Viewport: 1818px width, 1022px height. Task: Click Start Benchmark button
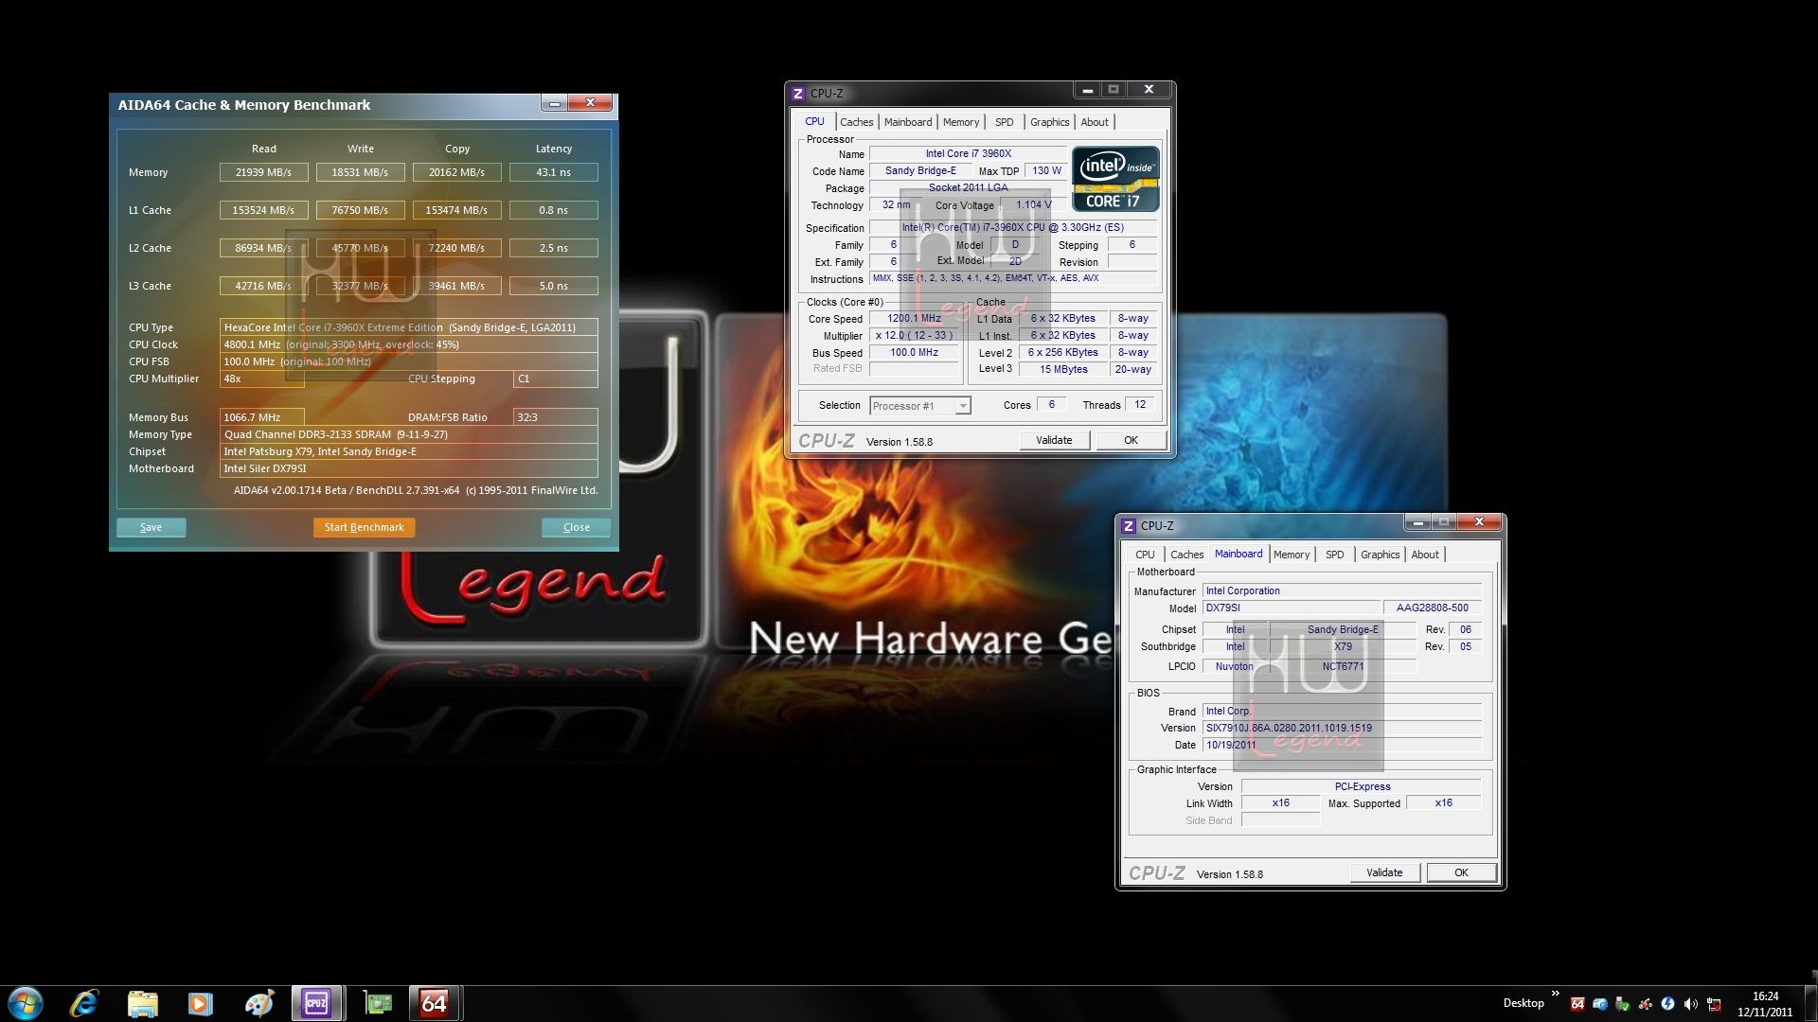click(x=364, y=527)
